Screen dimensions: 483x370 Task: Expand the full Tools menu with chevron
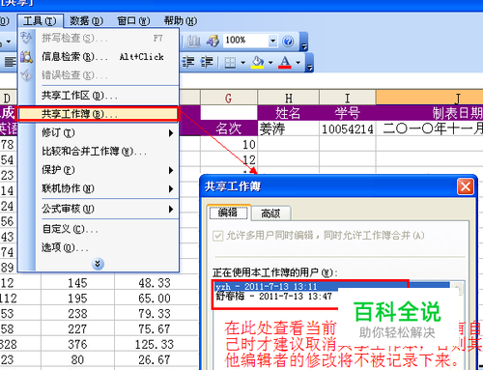pyautogui.click(x=98, y=264)
